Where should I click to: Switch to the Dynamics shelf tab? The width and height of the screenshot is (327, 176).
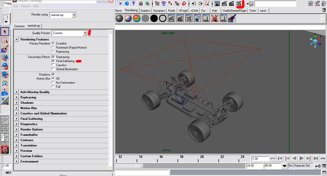(159, 11)
